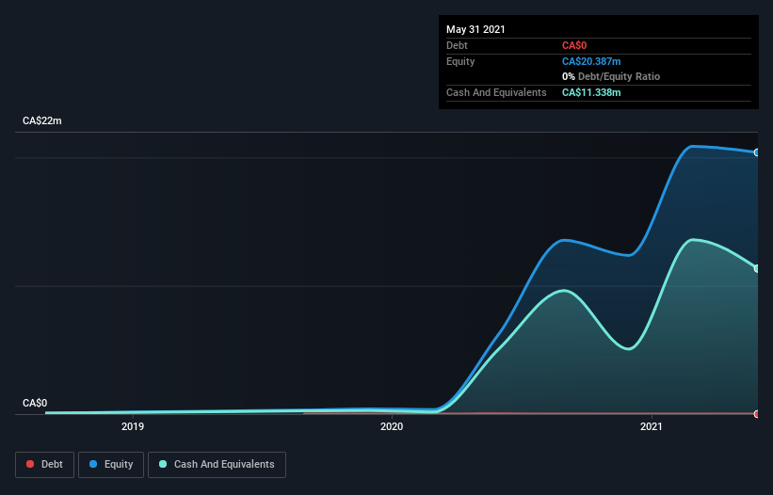
Task: Click the Equity row label in tooltip
Action: coord(460,61)
